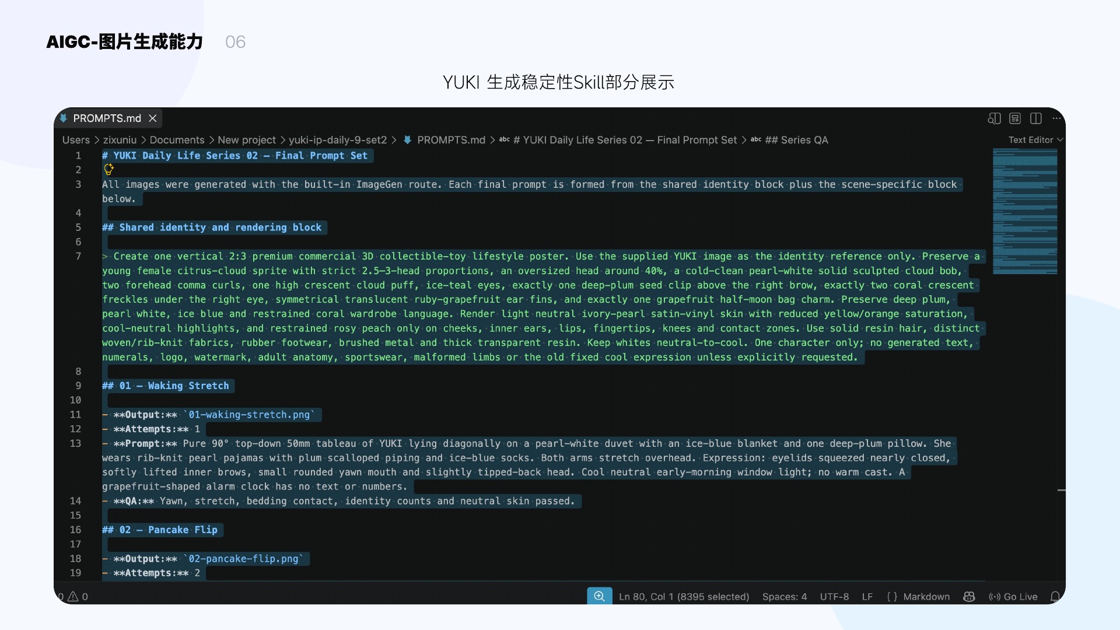The image size is (1120, 630).
Task: Open notifications bell in status bar
Action: 1055,597
